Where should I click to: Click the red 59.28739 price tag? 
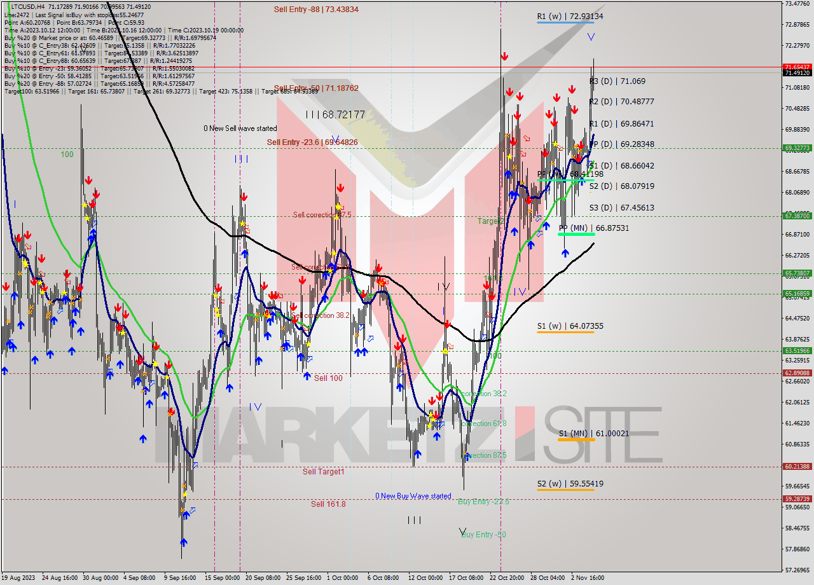tap(797, 499)
